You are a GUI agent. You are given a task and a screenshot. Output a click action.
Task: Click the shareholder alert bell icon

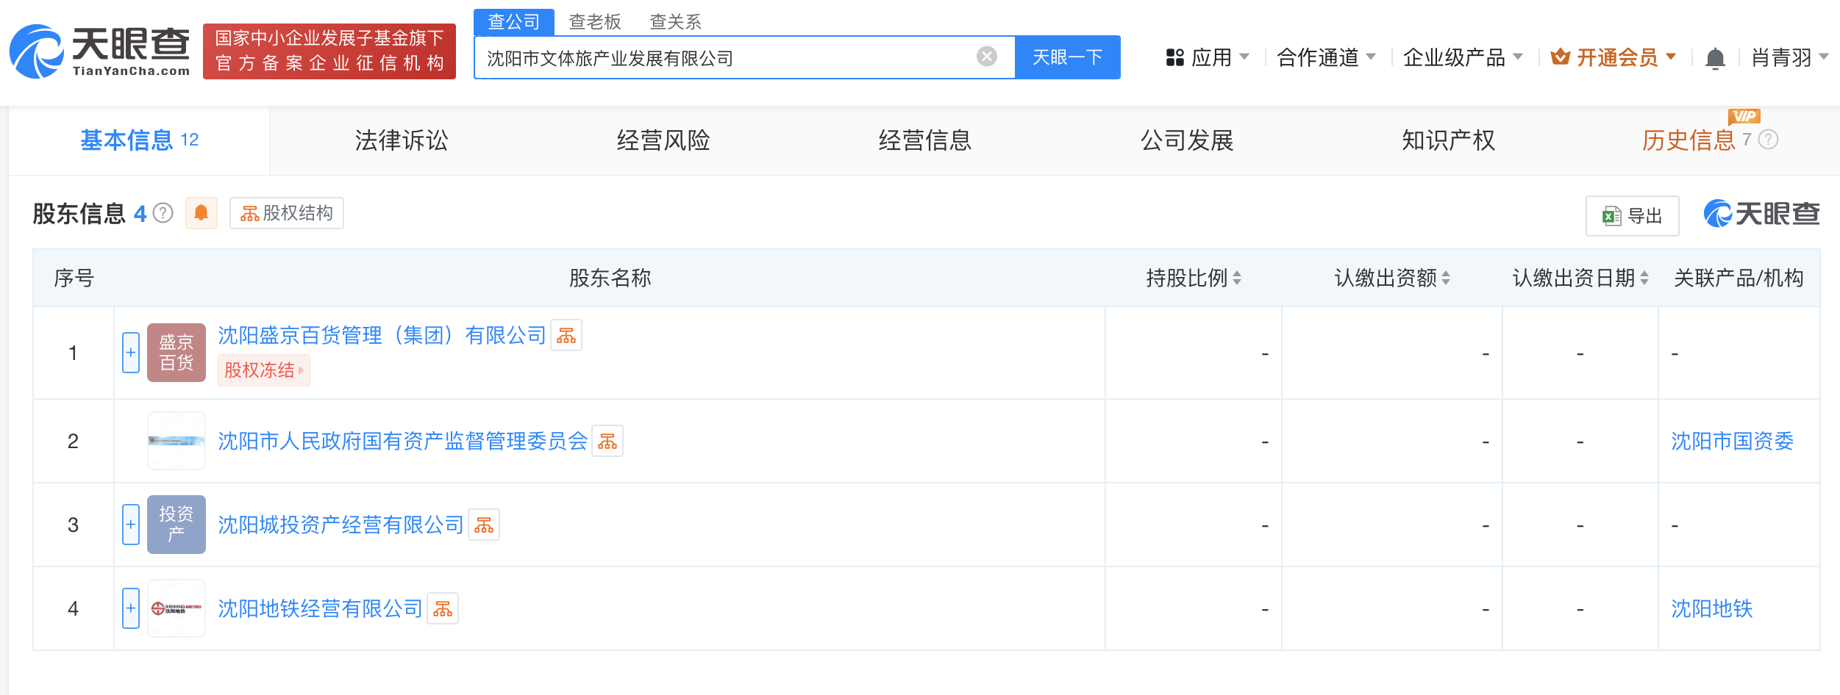click(201, 213)
